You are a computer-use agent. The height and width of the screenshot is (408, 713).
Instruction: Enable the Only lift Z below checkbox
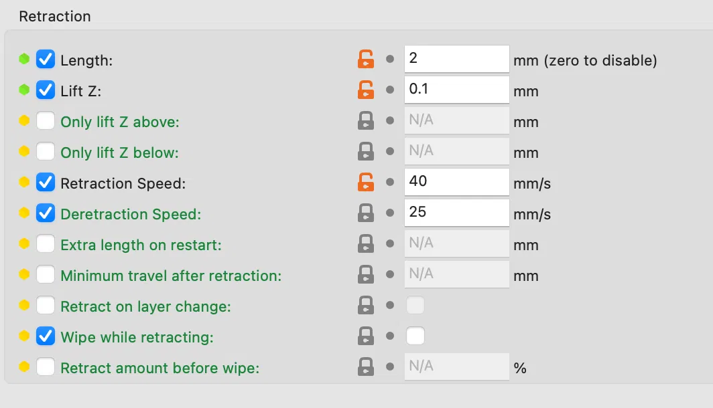46,152
